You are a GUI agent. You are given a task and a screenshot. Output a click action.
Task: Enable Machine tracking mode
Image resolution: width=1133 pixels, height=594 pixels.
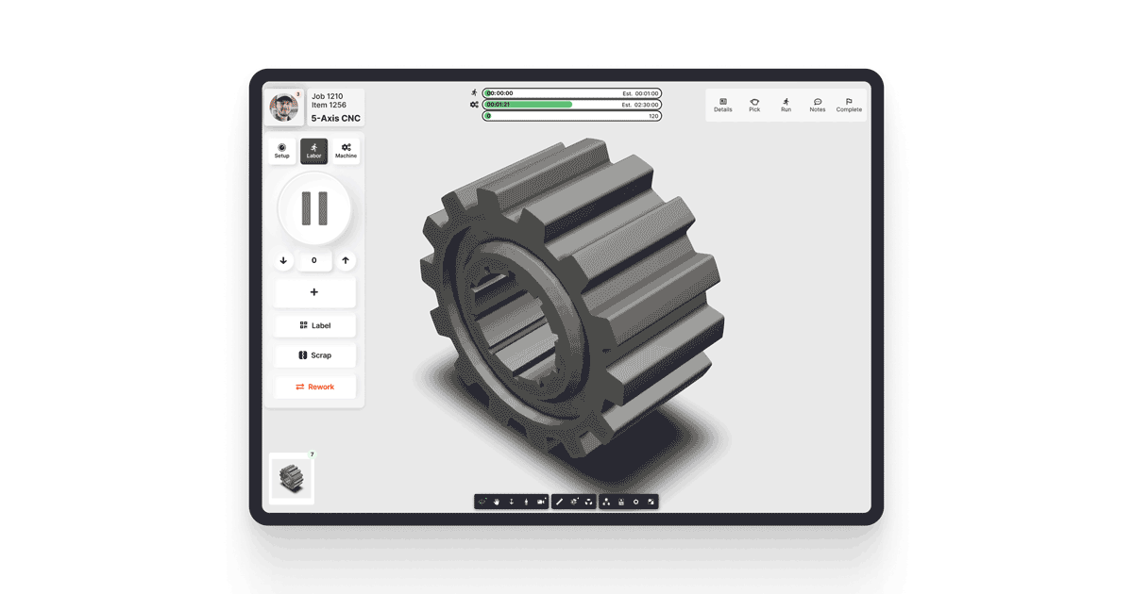(x=346, y=150)
